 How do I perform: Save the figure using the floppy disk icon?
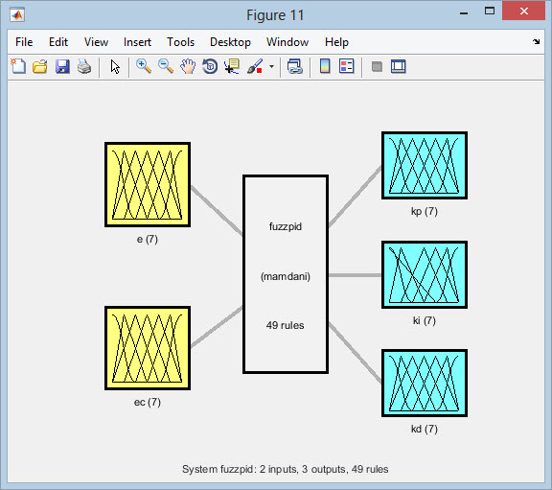62,66
